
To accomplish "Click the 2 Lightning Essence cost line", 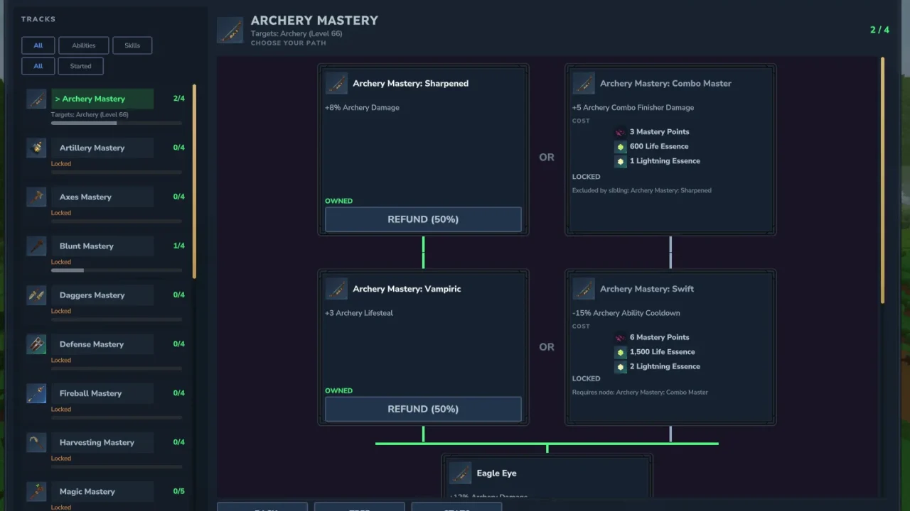I will [x=658, y=366].
